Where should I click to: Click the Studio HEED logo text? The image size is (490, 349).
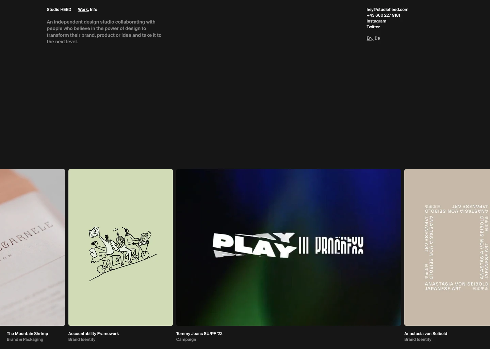point(59,10)
